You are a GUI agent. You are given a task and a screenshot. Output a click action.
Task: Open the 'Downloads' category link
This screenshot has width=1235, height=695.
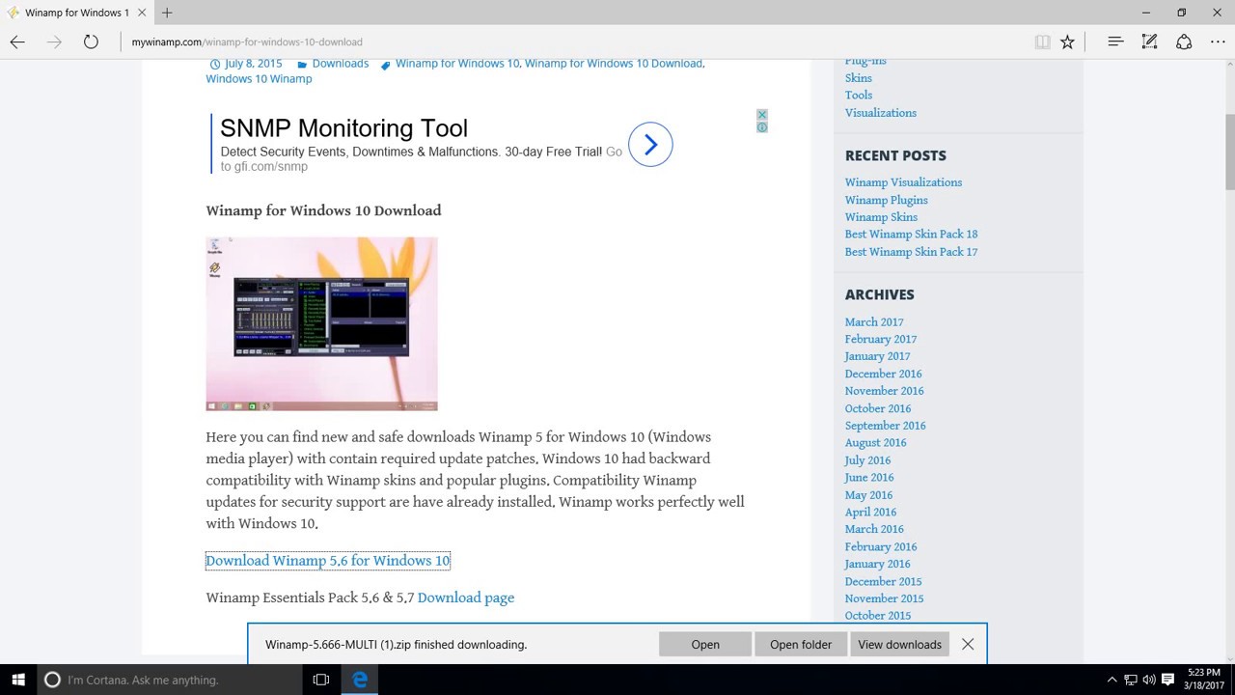pos(341,64)
